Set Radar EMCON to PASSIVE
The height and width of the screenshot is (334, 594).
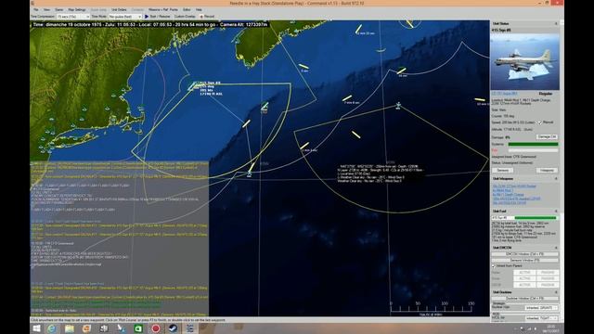[x=548, y=272]
